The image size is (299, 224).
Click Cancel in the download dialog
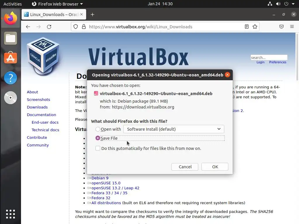pos(185,167)
